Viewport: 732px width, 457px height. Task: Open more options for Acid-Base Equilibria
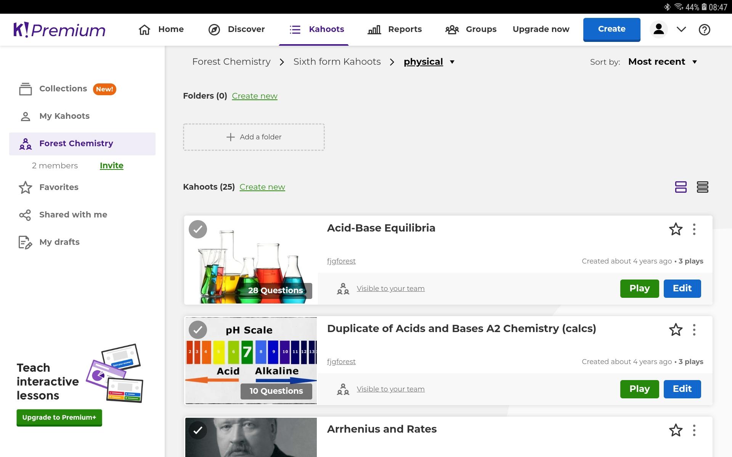pyautogui.click(x=694, y=229)
